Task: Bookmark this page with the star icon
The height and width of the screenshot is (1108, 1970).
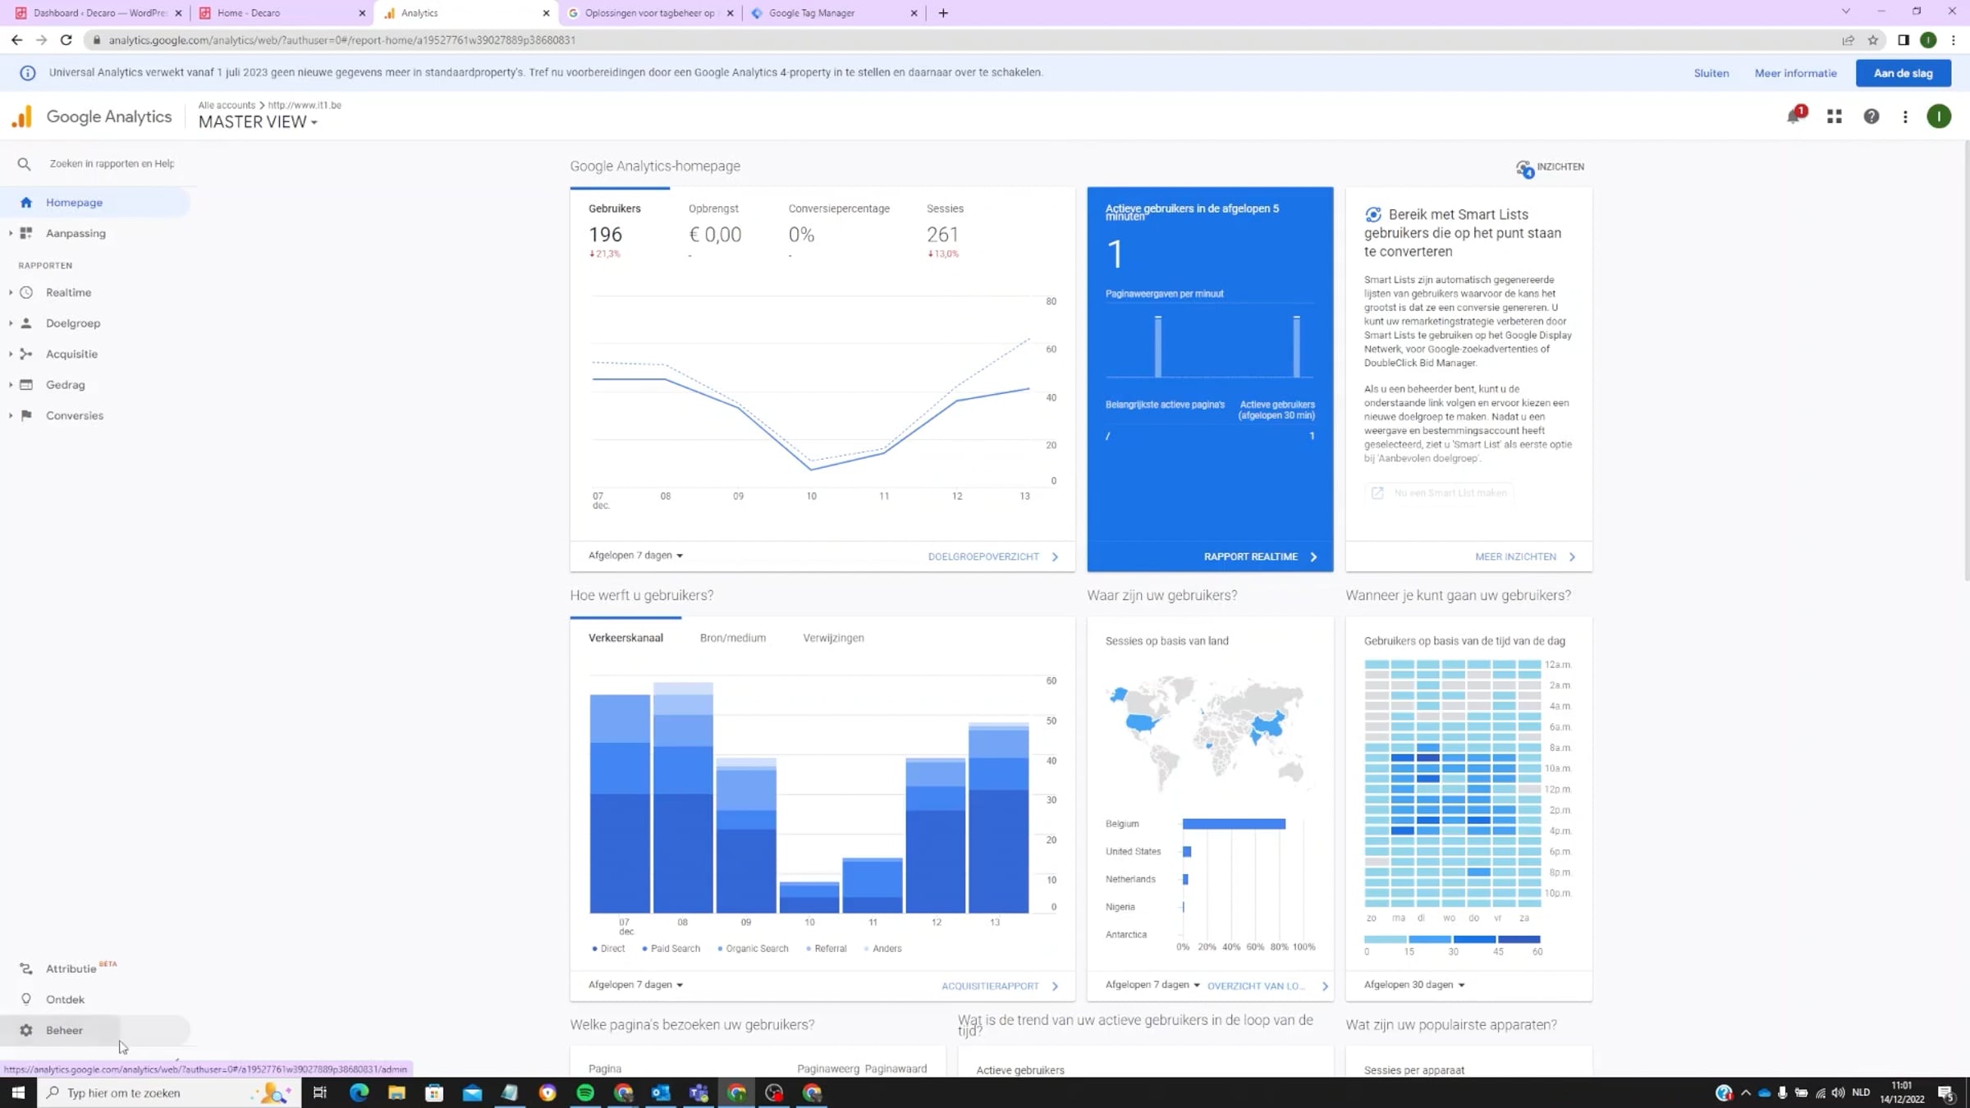Action: point(1873,40)
